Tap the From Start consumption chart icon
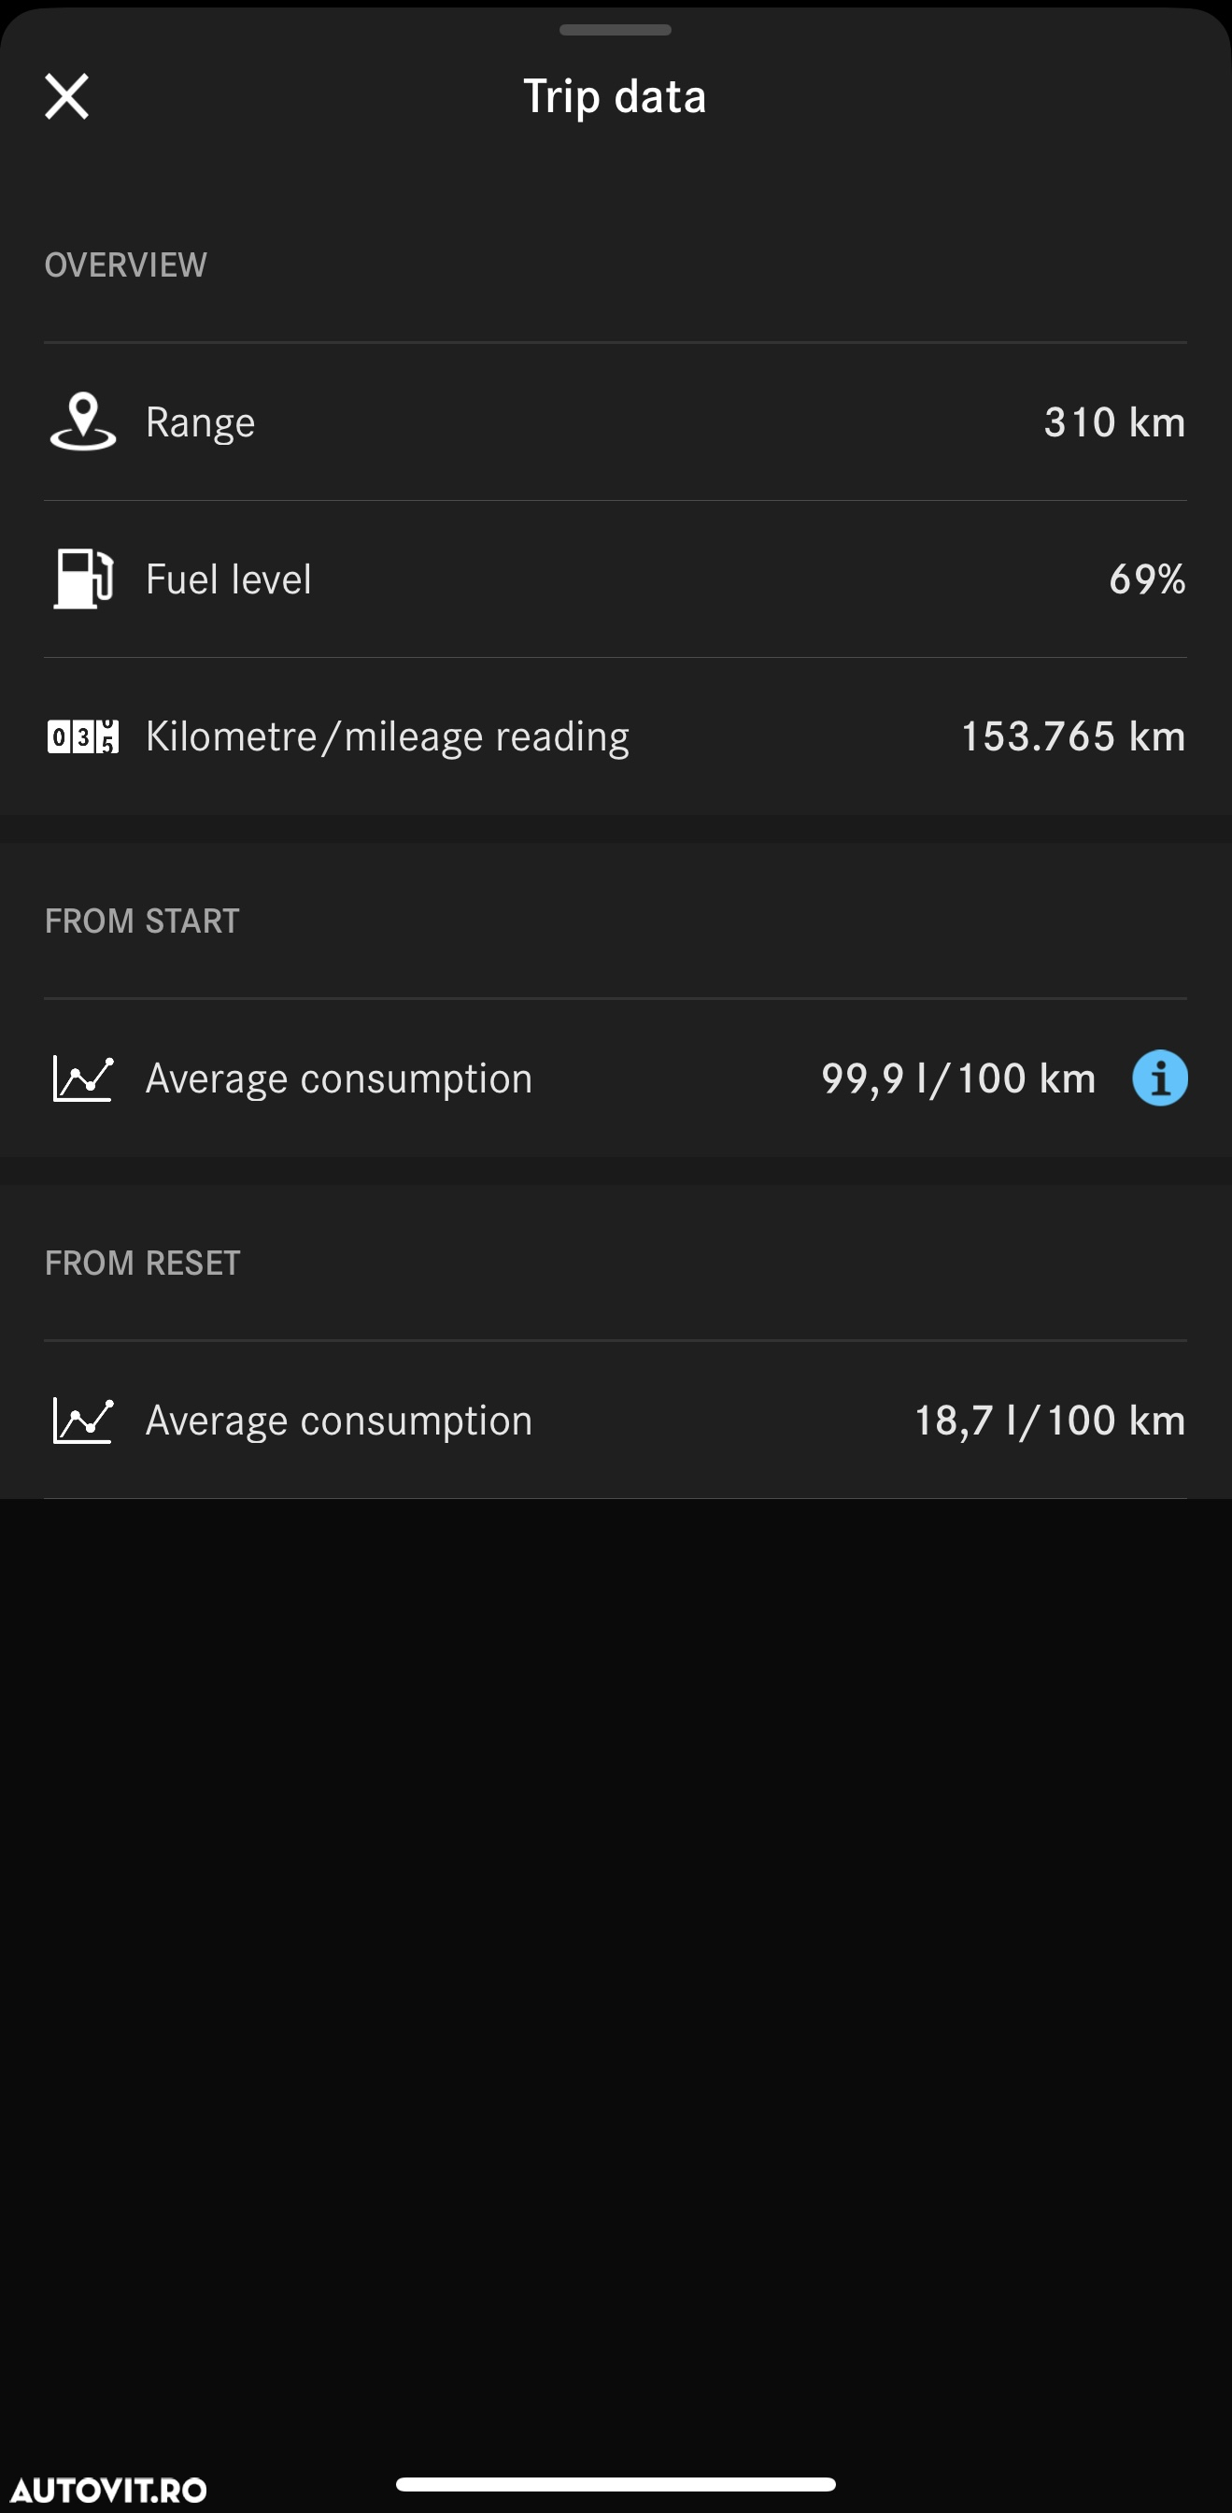This screenshot has width=1232, height=2513. 83,1078
